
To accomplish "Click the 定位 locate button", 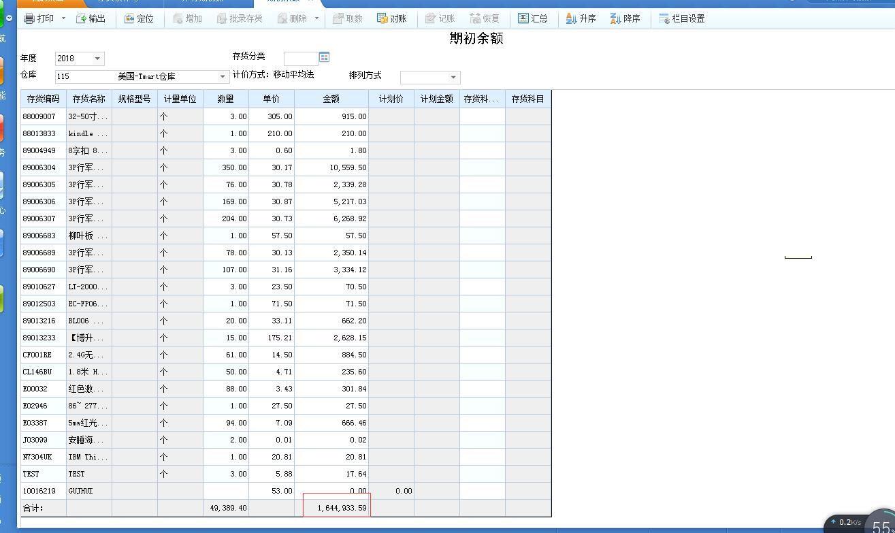I will click(x=139, y=18).
